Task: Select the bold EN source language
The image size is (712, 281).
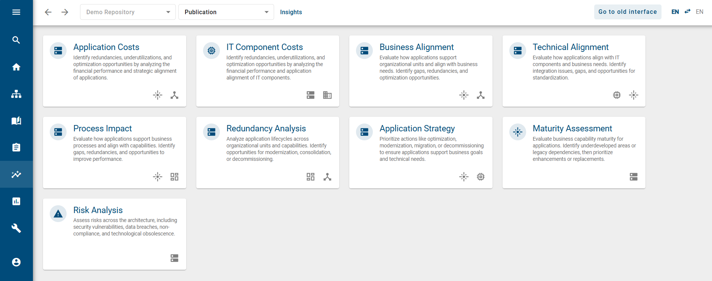Action: click(x=675, y=12)
